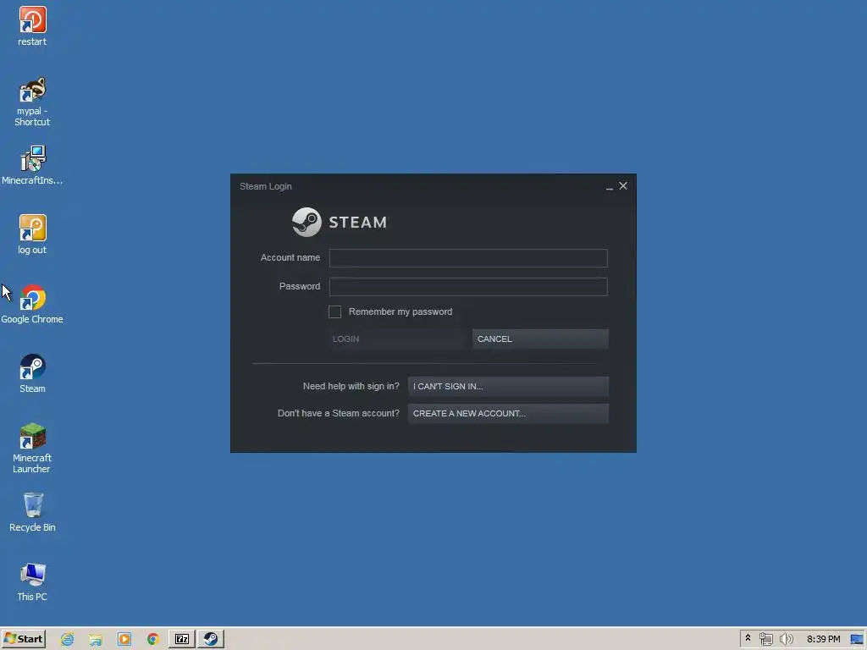Open File Explorer from the taskbar

[x=96, y=639]
